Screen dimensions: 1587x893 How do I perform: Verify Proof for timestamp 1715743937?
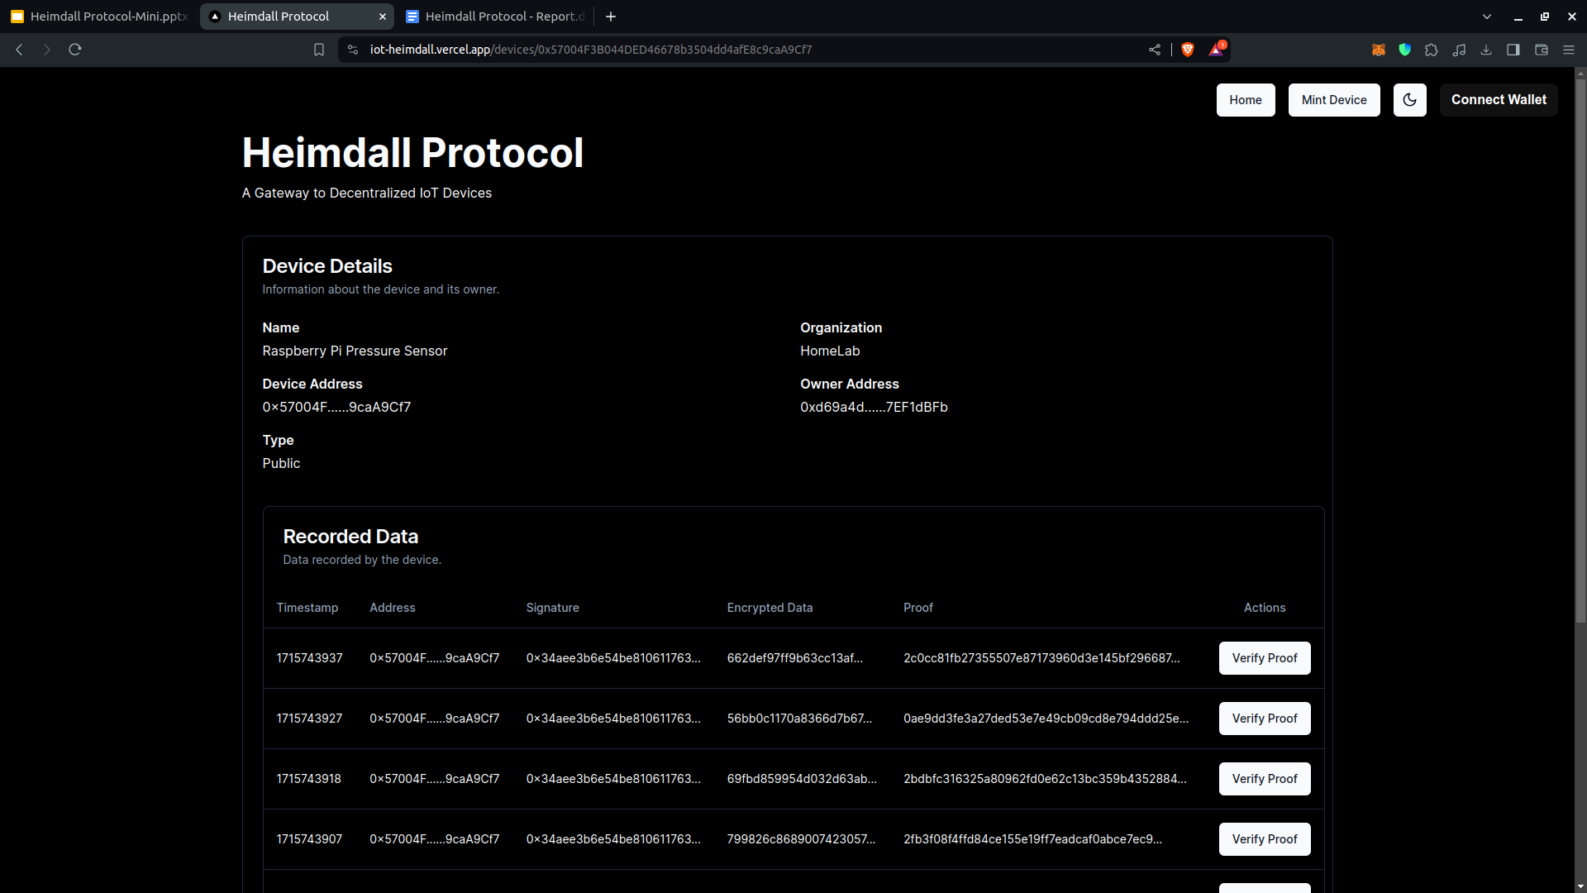point(1264,658)
